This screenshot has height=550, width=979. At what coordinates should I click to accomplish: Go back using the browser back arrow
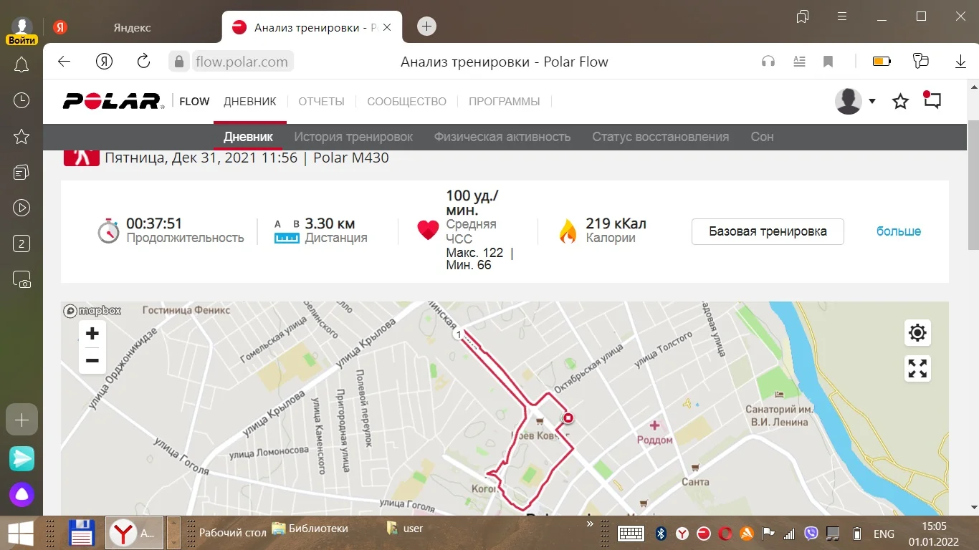click(65, 62)
